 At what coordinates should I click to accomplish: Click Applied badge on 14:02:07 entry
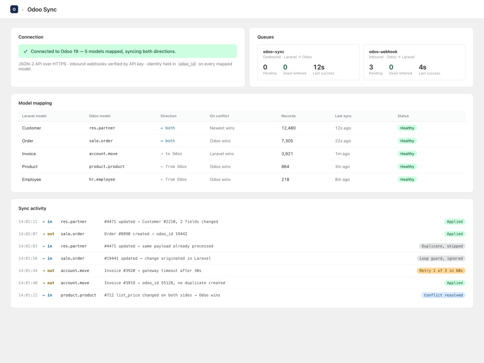coord(454,234)
